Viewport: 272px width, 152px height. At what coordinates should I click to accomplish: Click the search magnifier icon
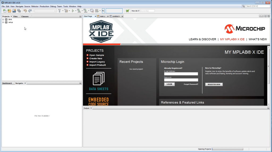pyautogui.click(x=244, y=6)
